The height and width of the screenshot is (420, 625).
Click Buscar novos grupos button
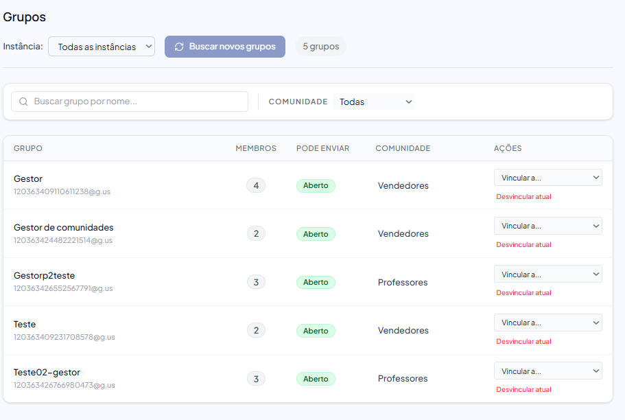click(225, 47)
